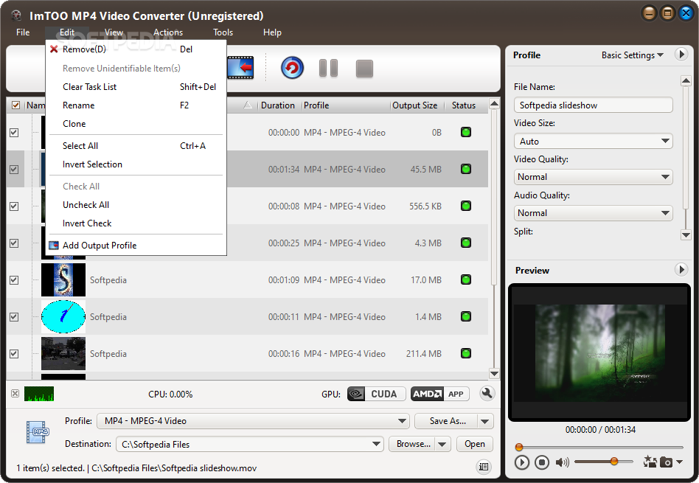Uncheck the 00:00:11 duration row checkbox
Screen dimensions: 699x483
click(x=14, y=316)
